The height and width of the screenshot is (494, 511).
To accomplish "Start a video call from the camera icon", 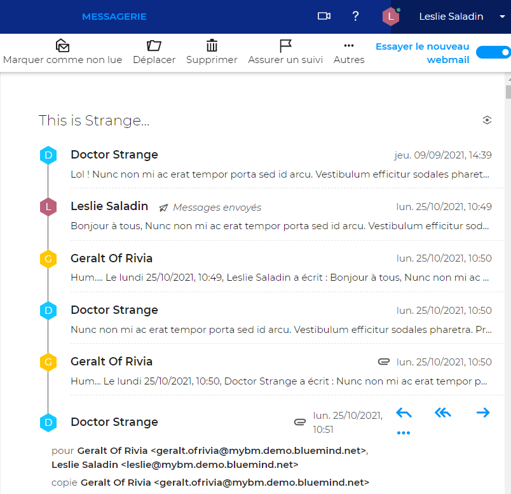I will click(x=324, y=17).
